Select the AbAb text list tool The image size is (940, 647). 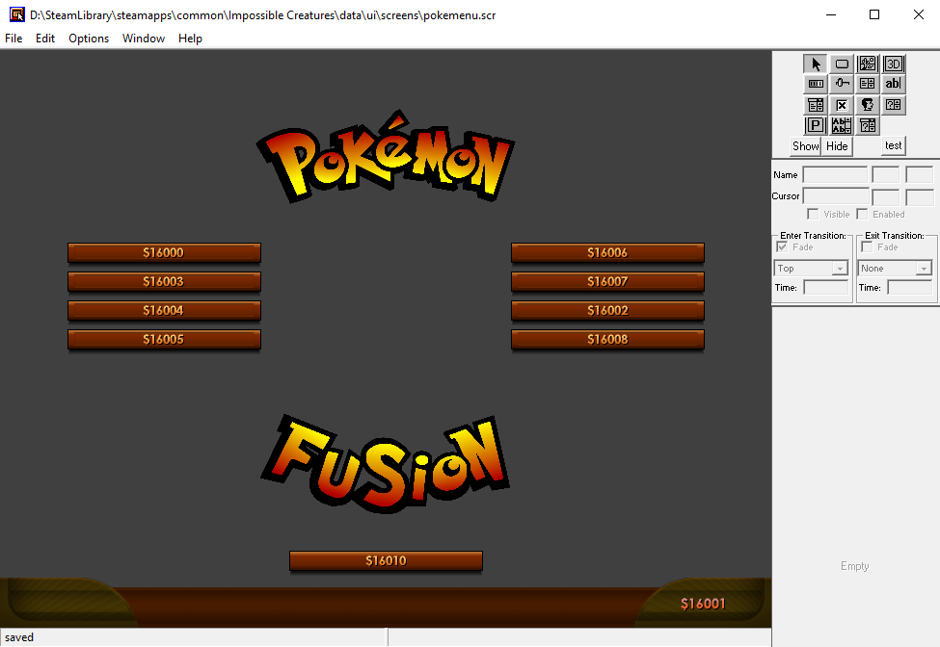tap(842, 125)
